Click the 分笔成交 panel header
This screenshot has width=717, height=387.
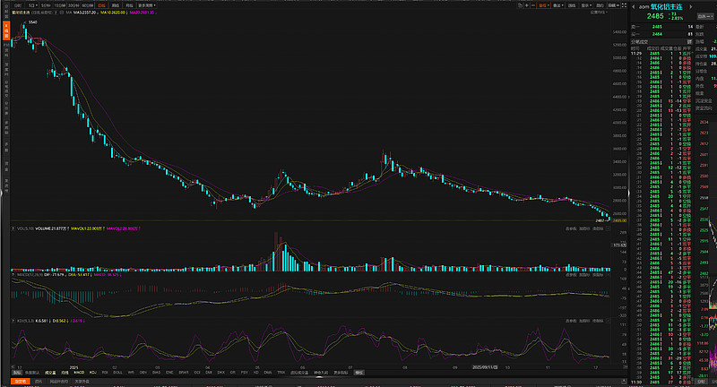639,41
